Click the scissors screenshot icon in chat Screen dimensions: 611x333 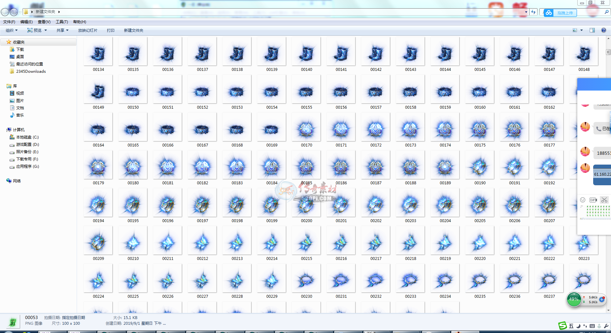click(604, 200)
